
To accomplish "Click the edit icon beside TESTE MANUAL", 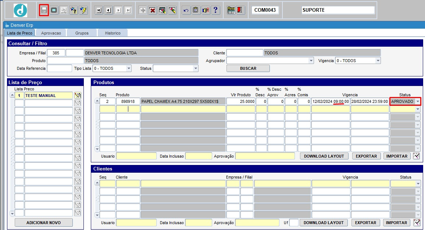I will tap(78, 96).
